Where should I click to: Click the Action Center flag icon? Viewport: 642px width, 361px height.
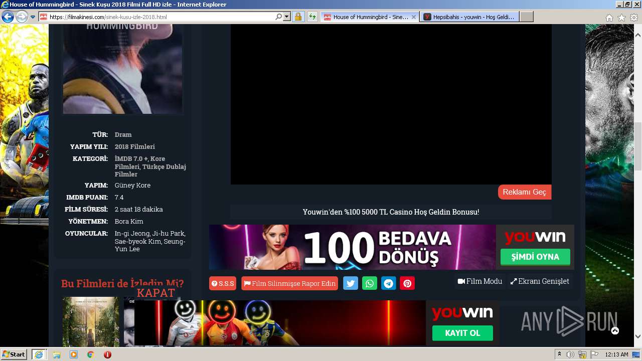point(594,354)
